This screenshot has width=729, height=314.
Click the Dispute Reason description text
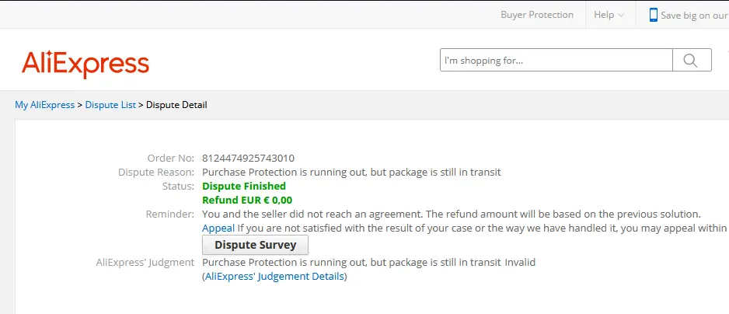click(351, 172)
